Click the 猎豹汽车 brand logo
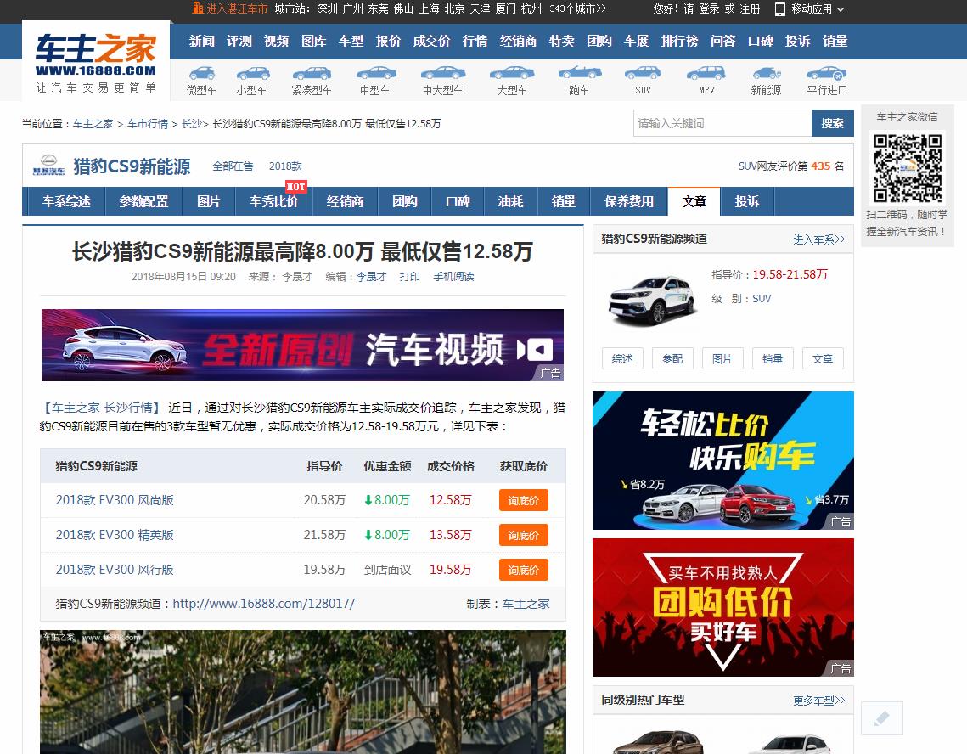Screen dimensions: 967x754 point(48,166)
